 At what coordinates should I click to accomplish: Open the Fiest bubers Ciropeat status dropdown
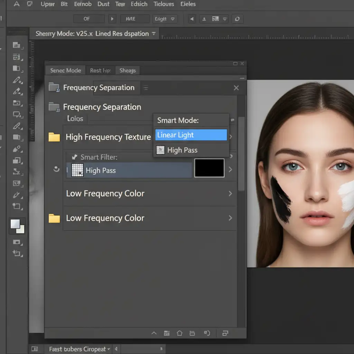pyautogui.click(x=80, y=349)
